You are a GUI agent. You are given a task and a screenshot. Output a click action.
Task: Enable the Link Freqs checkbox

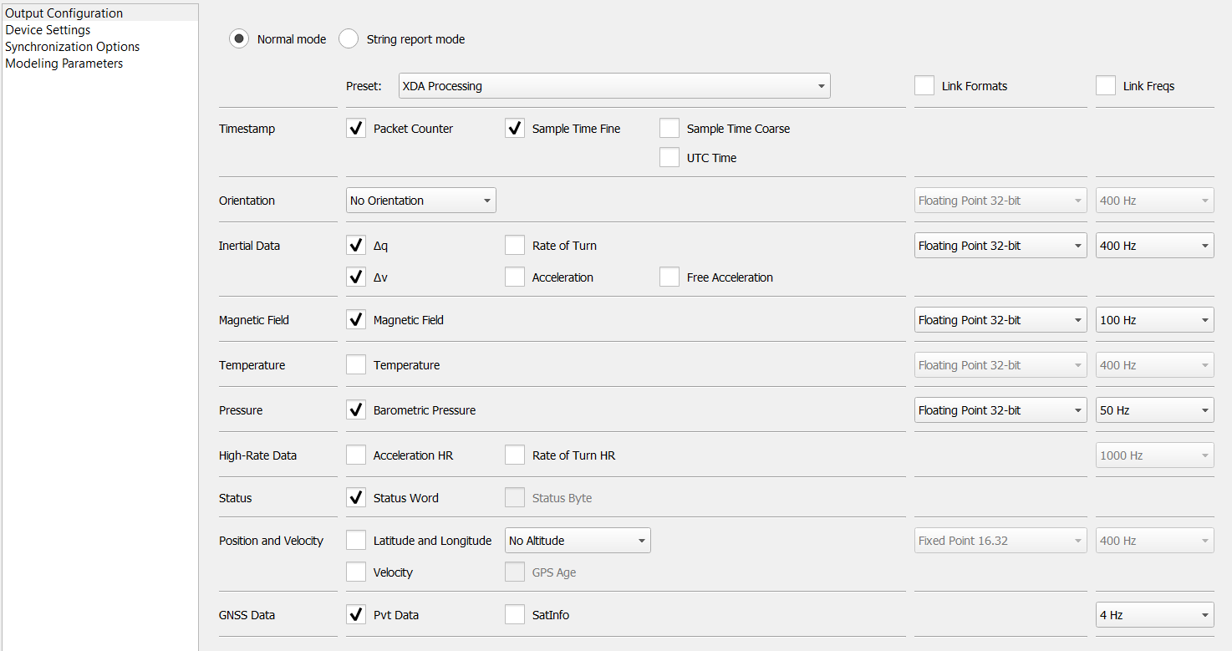(x=1106, y=84)
